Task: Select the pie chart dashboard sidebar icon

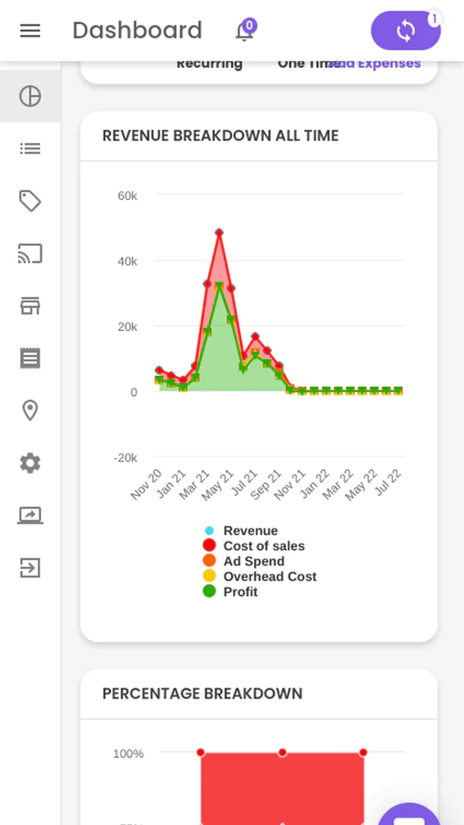Action: pyautogui.click(x=30, y=96)
